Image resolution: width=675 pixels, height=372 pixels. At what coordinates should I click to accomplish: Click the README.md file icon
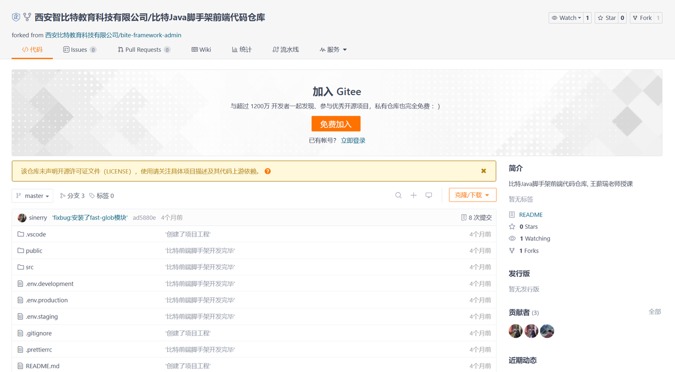pyautogui.click(x=21, y=366)
